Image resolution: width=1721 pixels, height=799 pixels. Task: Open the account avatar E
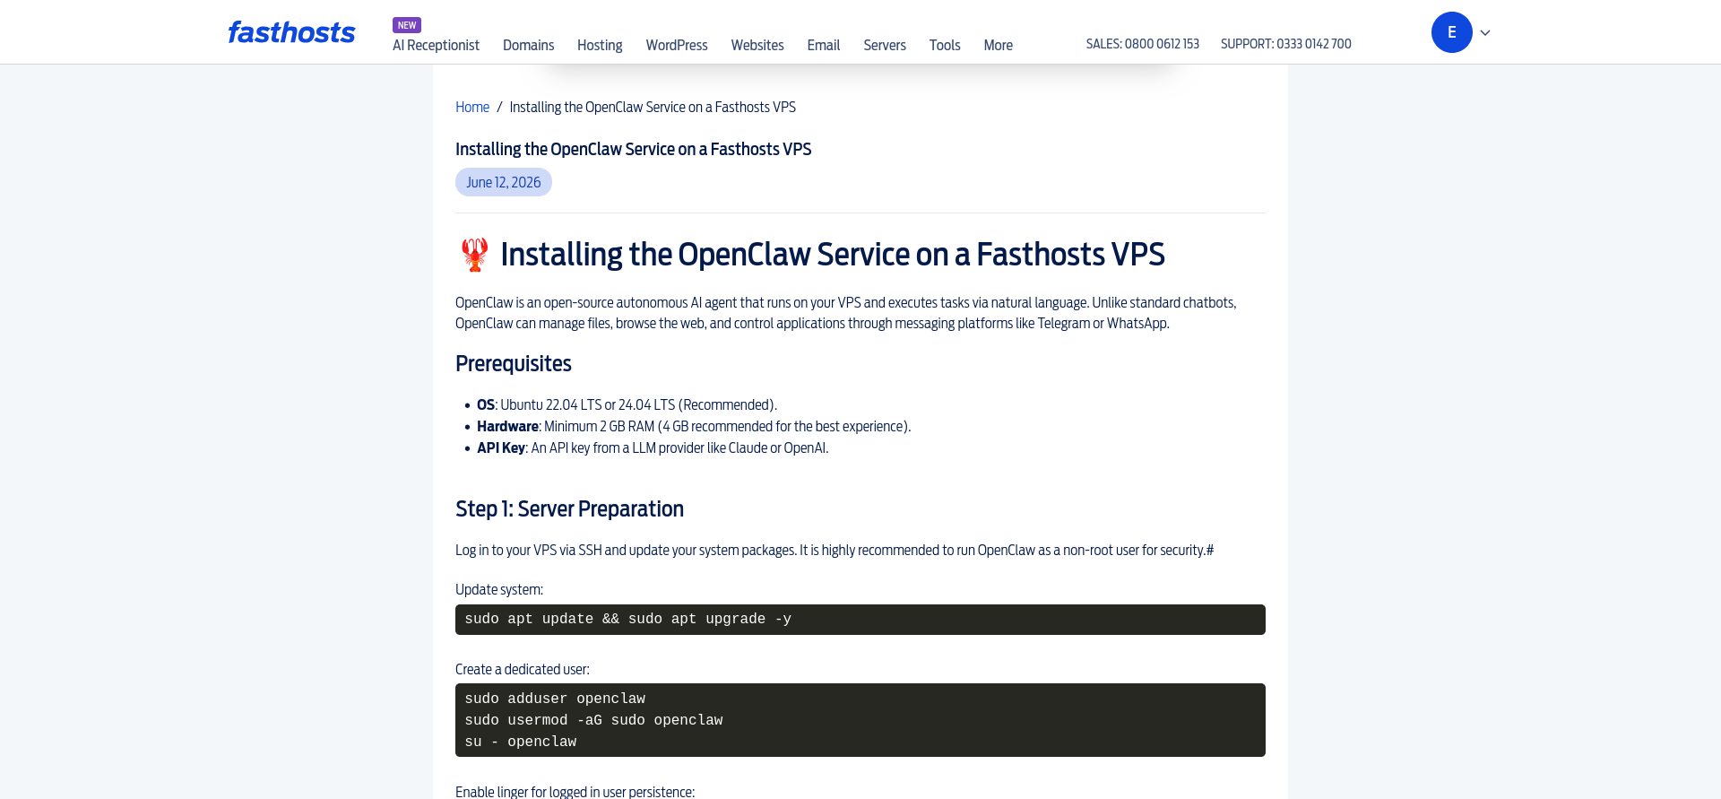(x=1451, y=32)
